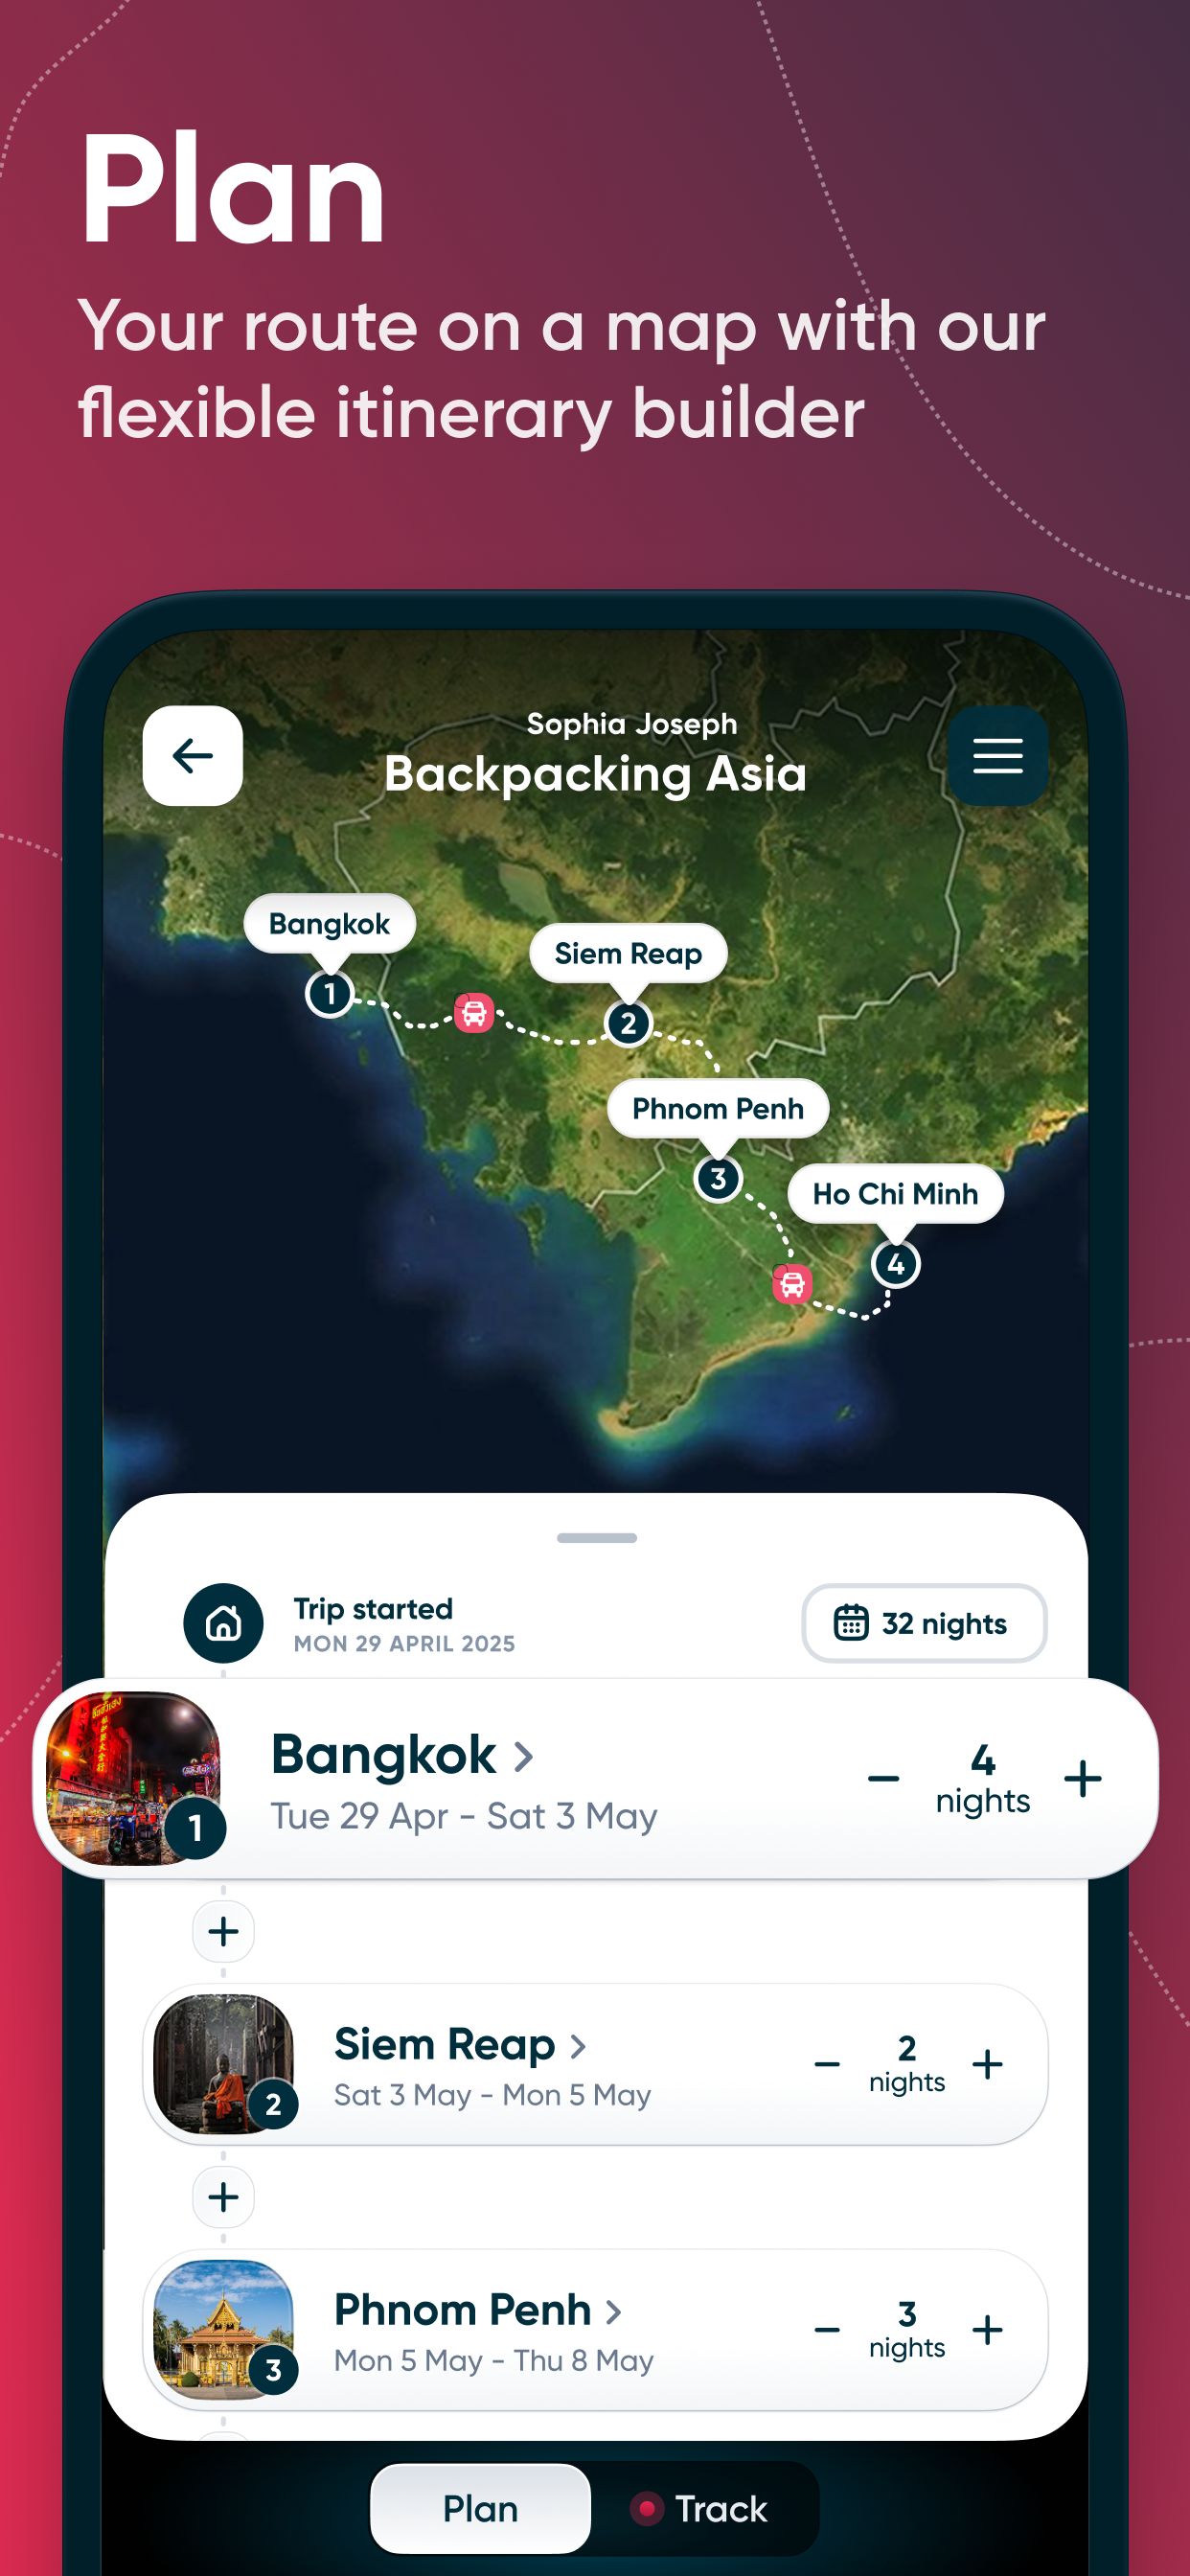Expand Bangkok details via the chevron
Image resolution: width=1190 pixels, height=2576 pixels.
tap(523, 1757)
